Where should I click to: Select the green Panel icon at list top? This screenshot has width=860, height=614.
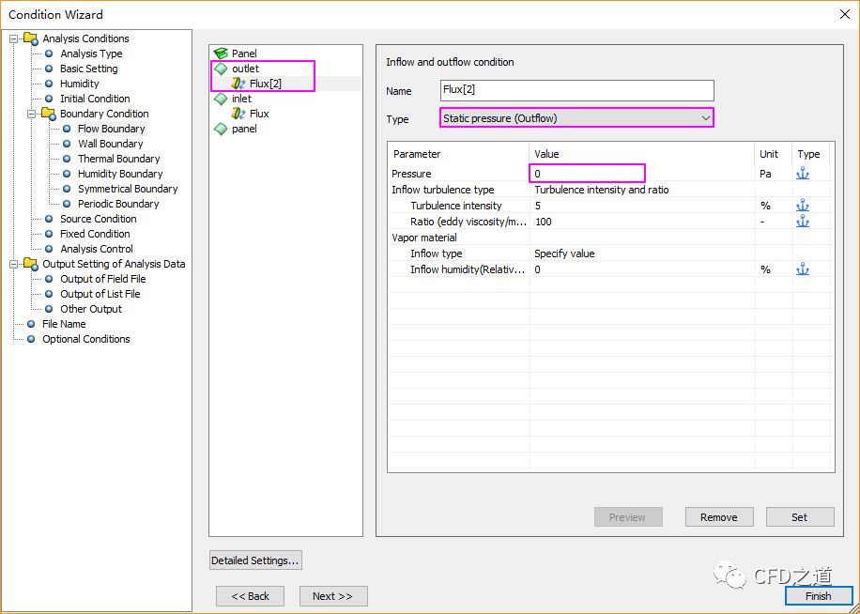[221, 54]
